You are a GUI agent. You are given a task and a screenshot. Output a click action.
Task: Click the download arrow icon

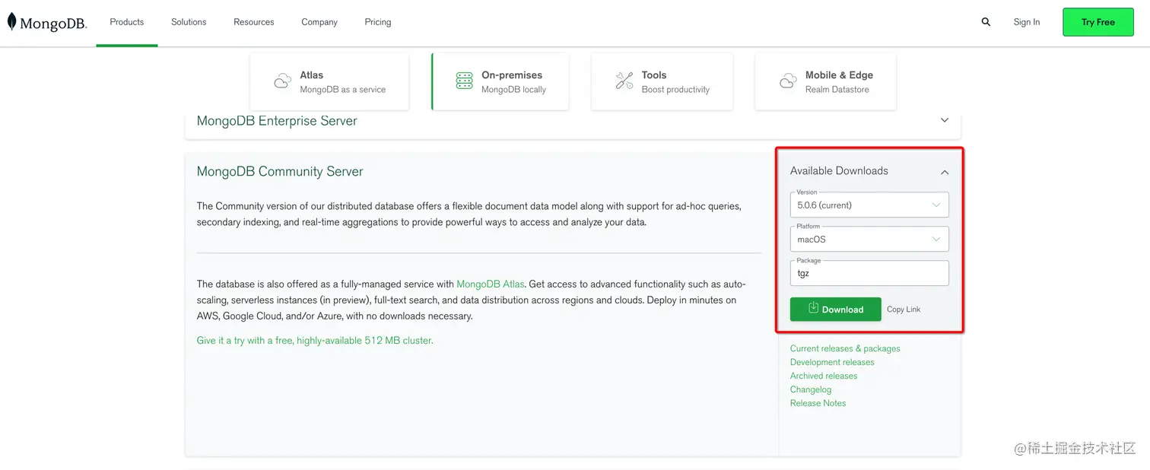click(x=813, y=308)
